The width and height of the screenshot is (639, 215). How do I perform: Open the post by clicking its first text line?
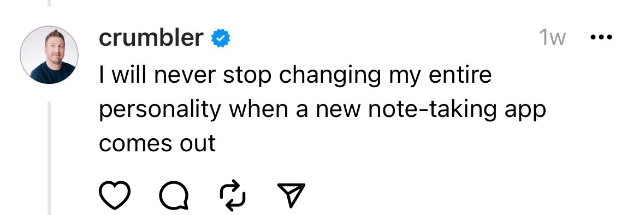[295, 76]
